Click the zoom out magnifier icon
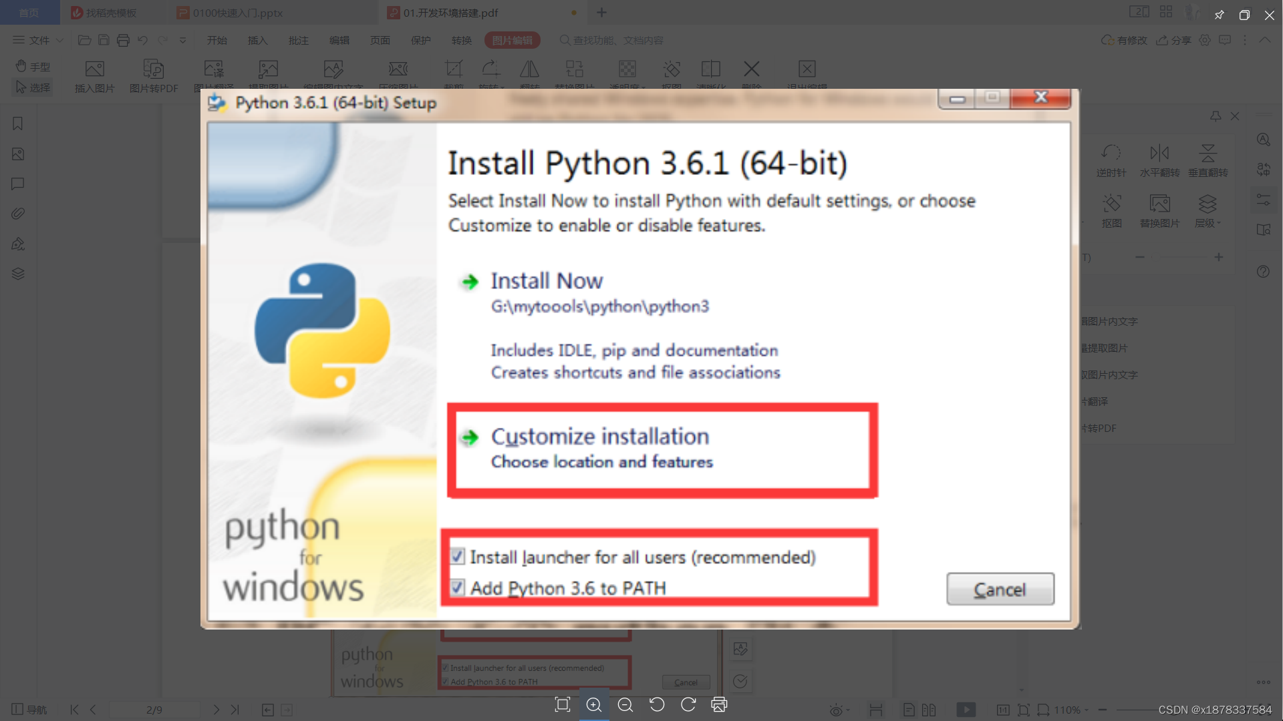 click(x=625, y=705)
